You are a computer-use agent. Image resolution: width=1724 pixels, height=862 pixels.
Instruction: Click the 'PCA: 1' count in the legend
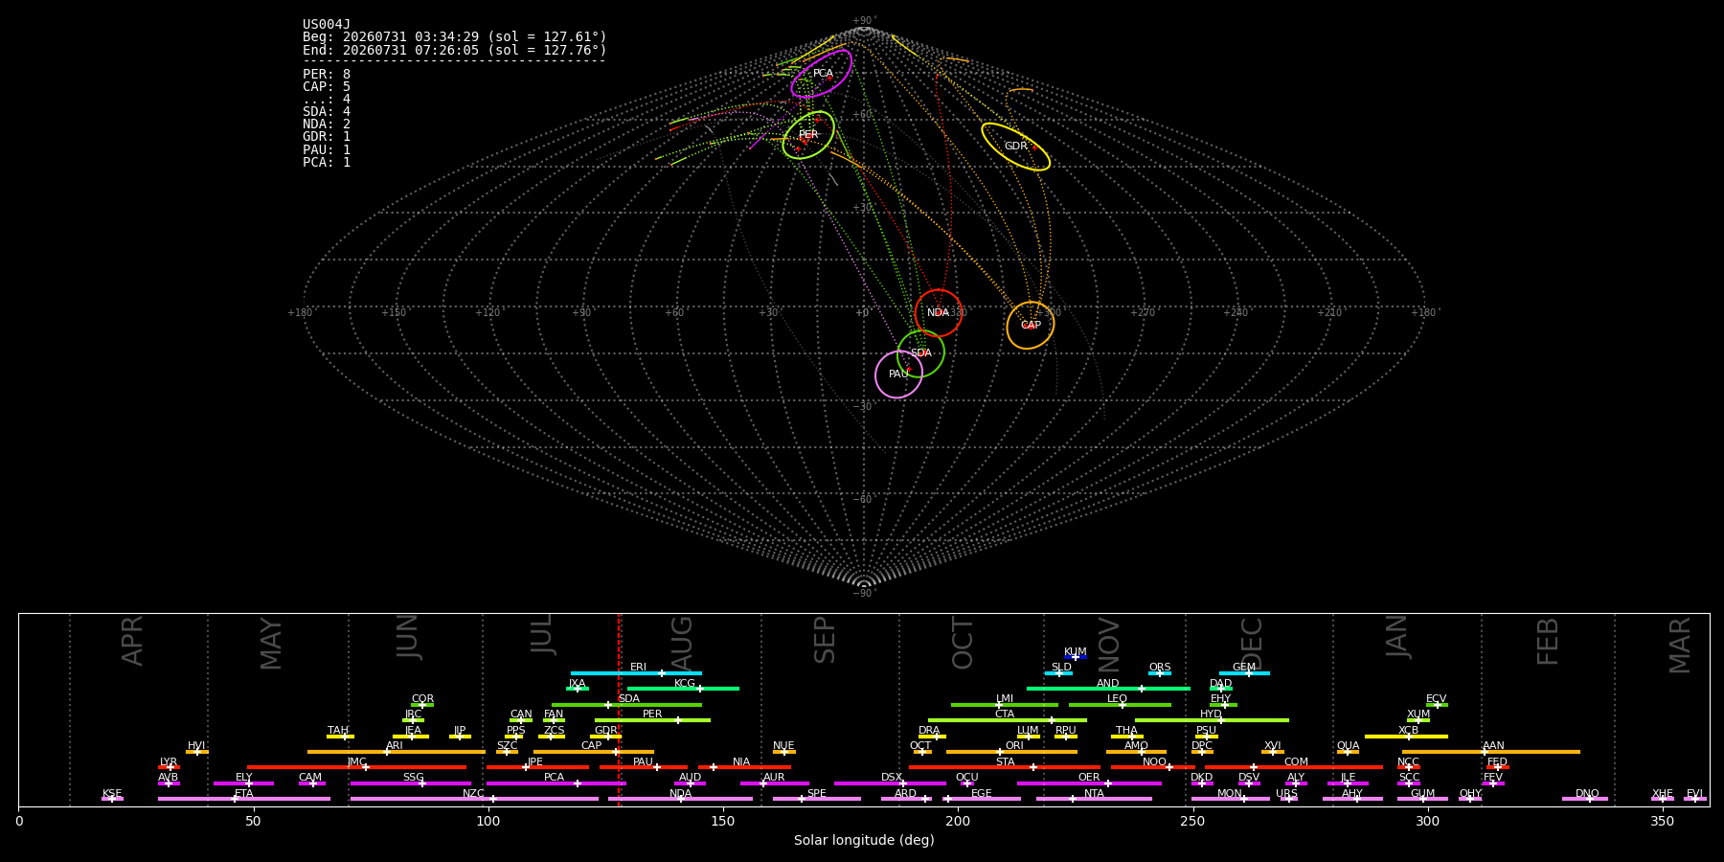(327, 163)
